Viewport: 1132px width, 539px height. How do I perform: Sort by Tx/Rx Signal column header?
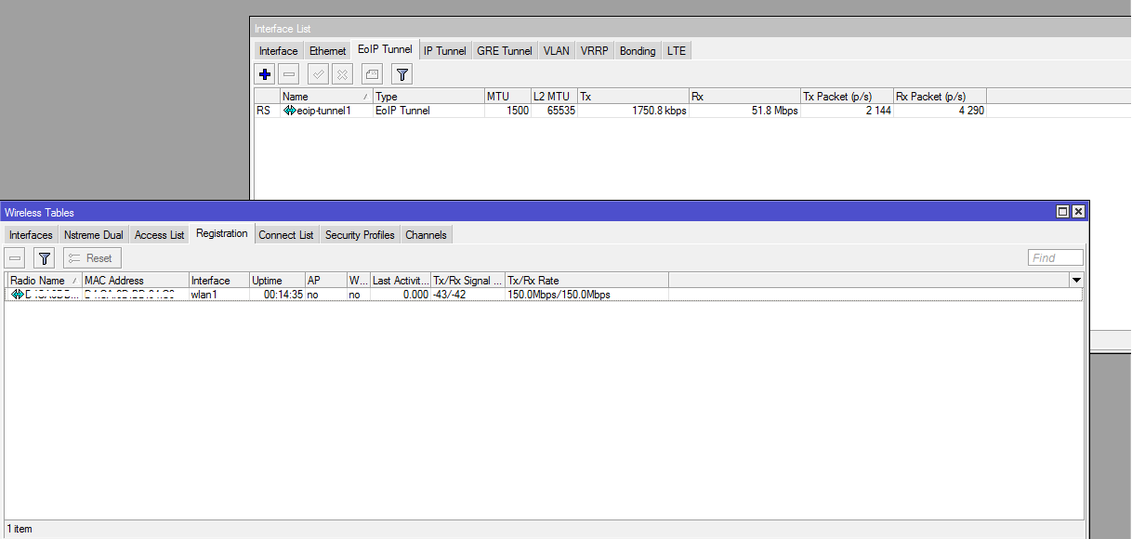tap(468, 281)
